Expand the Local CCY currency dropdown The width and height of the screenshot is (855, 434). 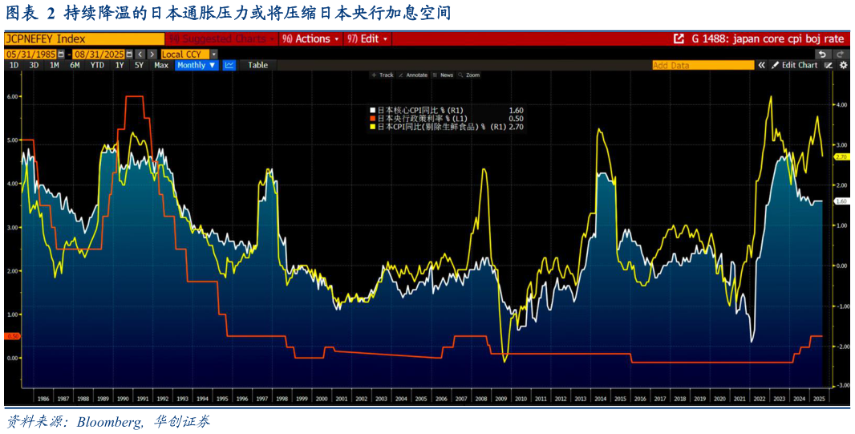214,54
